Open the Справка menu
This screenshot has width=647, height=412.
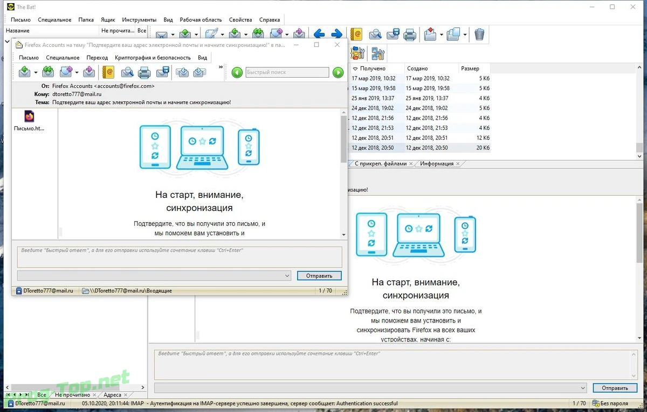270,19
